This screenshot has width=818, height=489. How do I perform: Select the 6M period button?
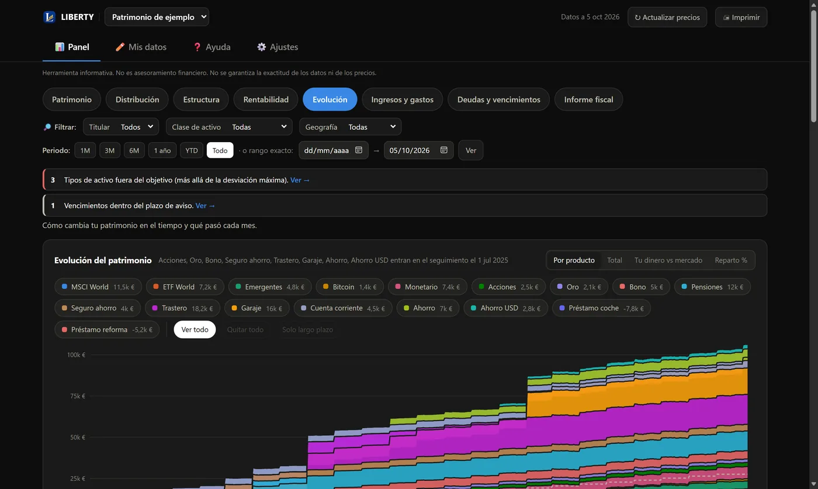[x=134, y=150]
